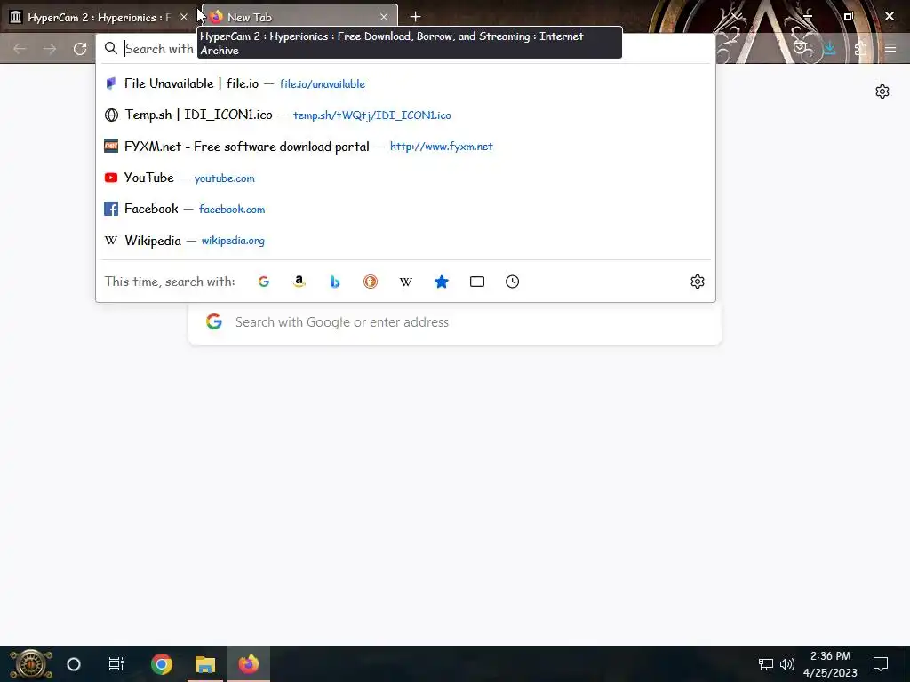Open the Facebook suggestion
This screenshot has width=910, height=682.
click(405, 209)
